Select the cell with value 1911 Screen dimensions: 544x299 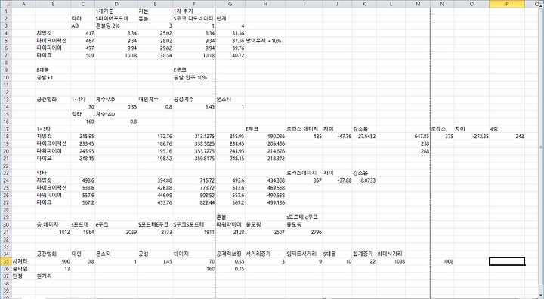(x=194, y=232)
